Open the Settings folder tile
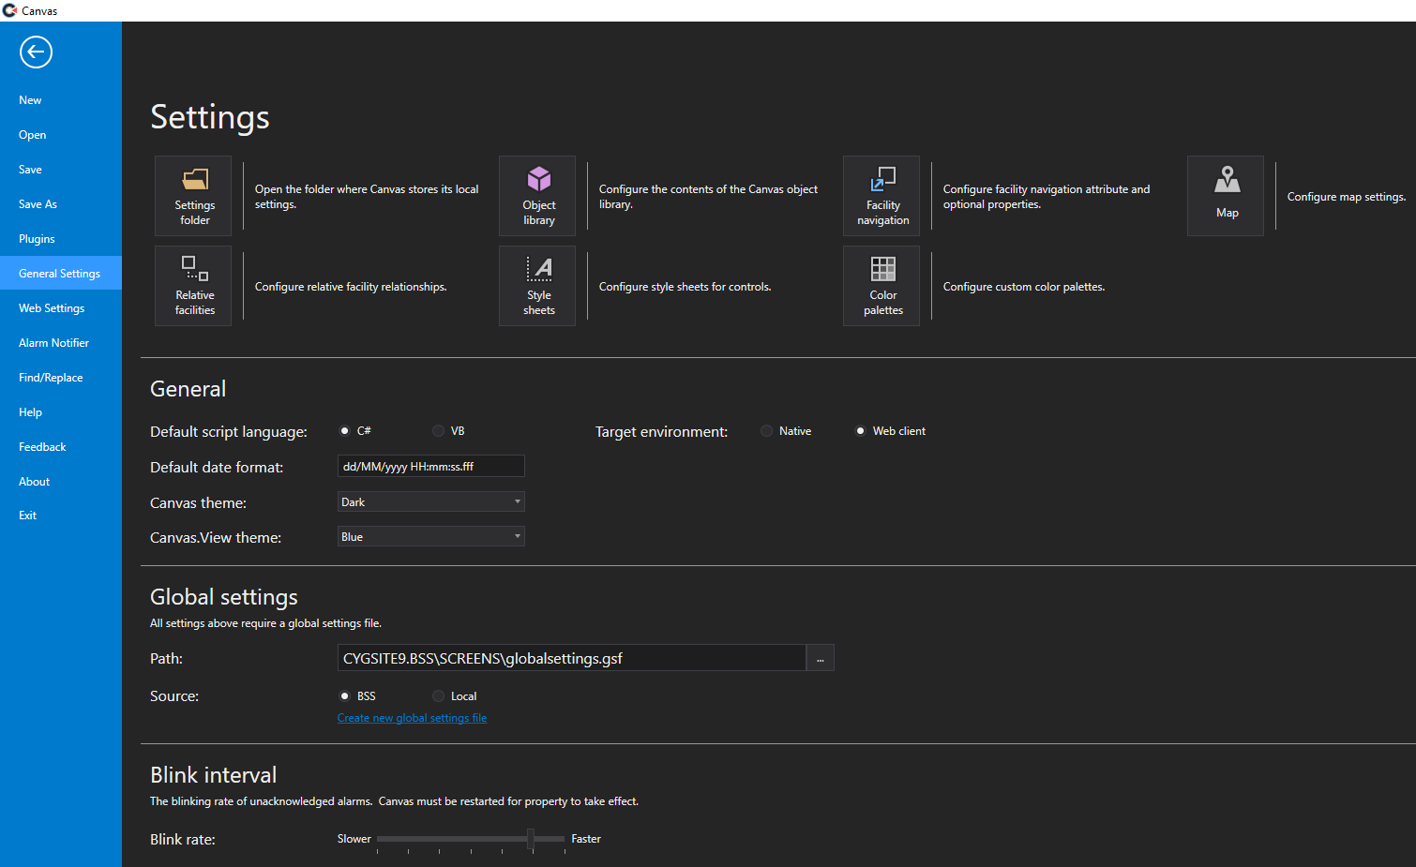1416x867 pixels. pyautogui.click(x=193, y=196)
